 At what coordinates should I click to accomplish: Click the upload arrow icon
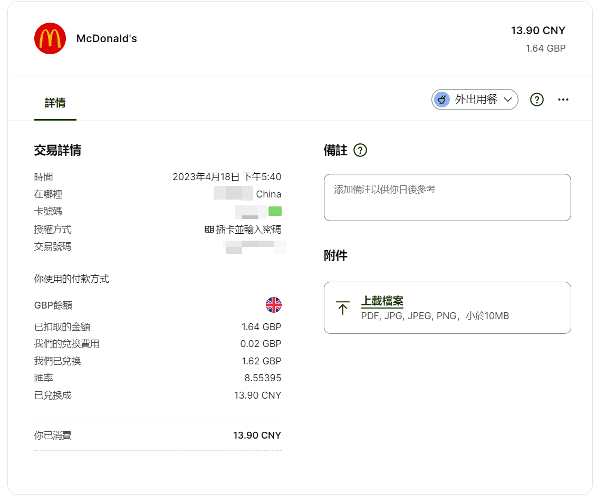coord(342,308)
